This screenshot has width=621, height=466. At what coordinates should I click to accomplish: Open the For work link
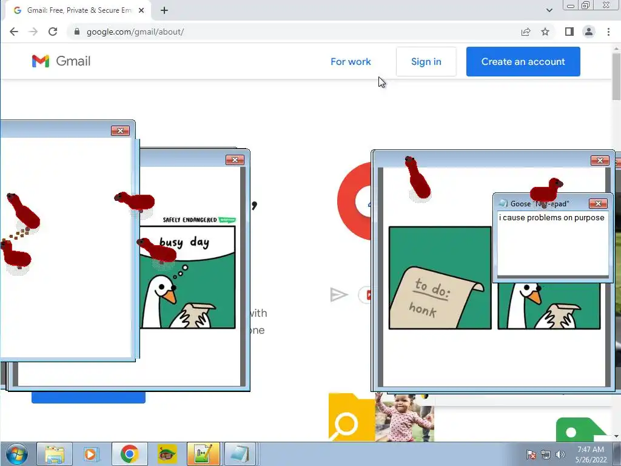tap(351, 61)
